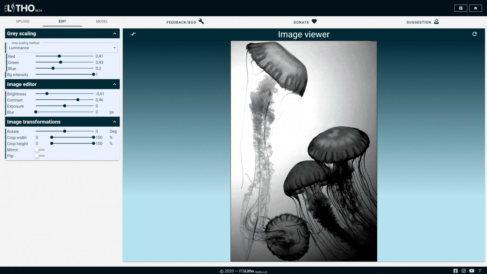The height and width of the screenshot is (274, 487).
Task: Open ITSLitho's Facebook page from the footer
Action: (456, 270)
